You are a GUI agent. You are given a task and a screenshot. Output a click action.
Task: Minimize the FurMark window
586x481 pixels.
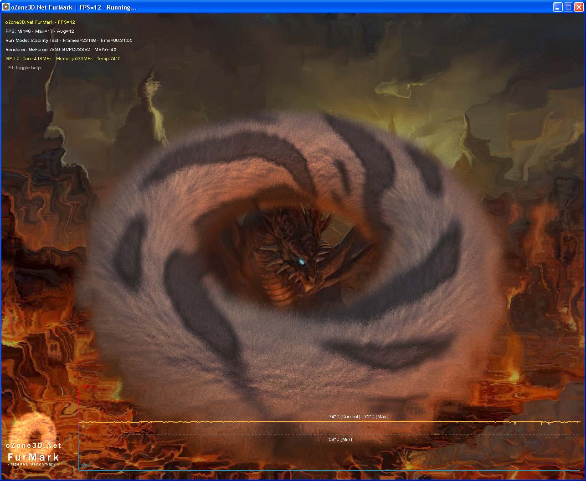pos(558,7)
